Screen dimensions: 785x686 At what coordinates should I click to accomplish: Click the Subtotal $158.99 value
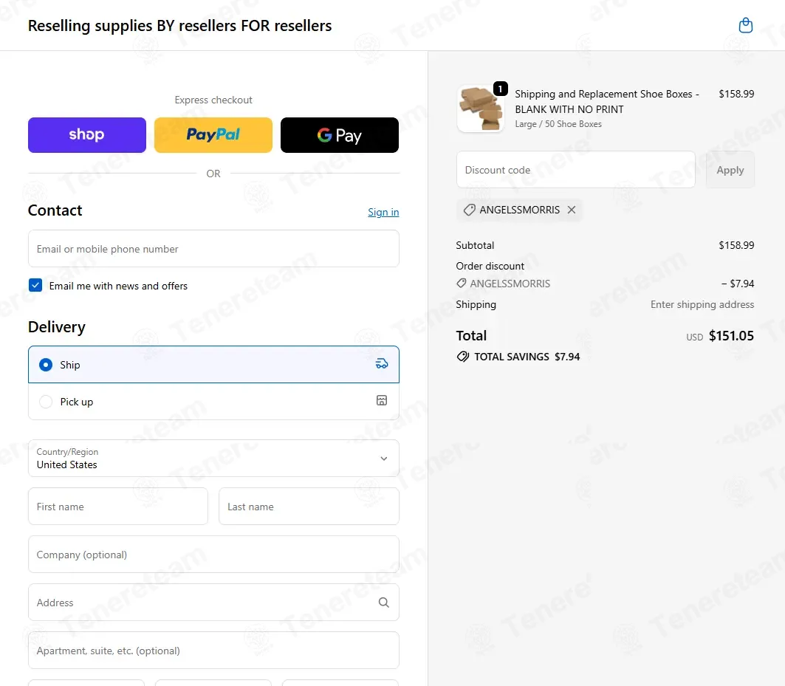736,245
